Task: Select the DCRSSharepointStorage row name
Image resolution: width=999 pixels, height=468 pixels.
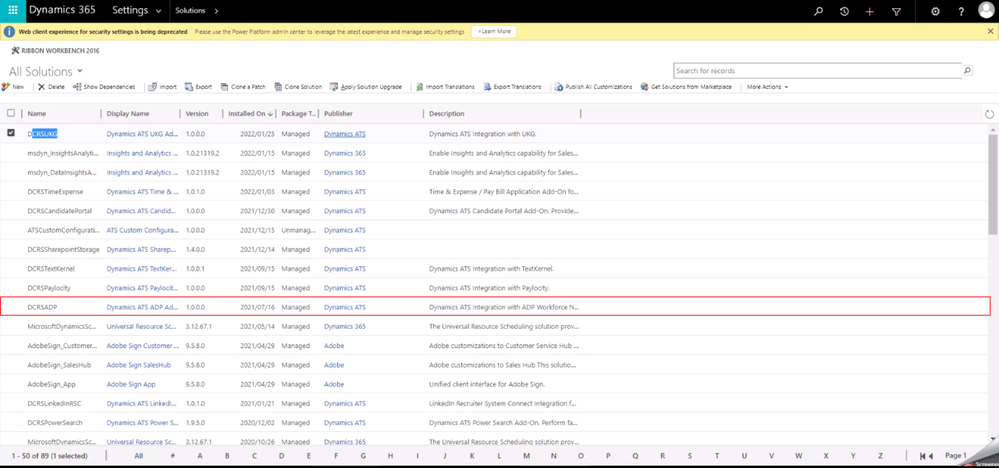Action: (x=63, y=249)
